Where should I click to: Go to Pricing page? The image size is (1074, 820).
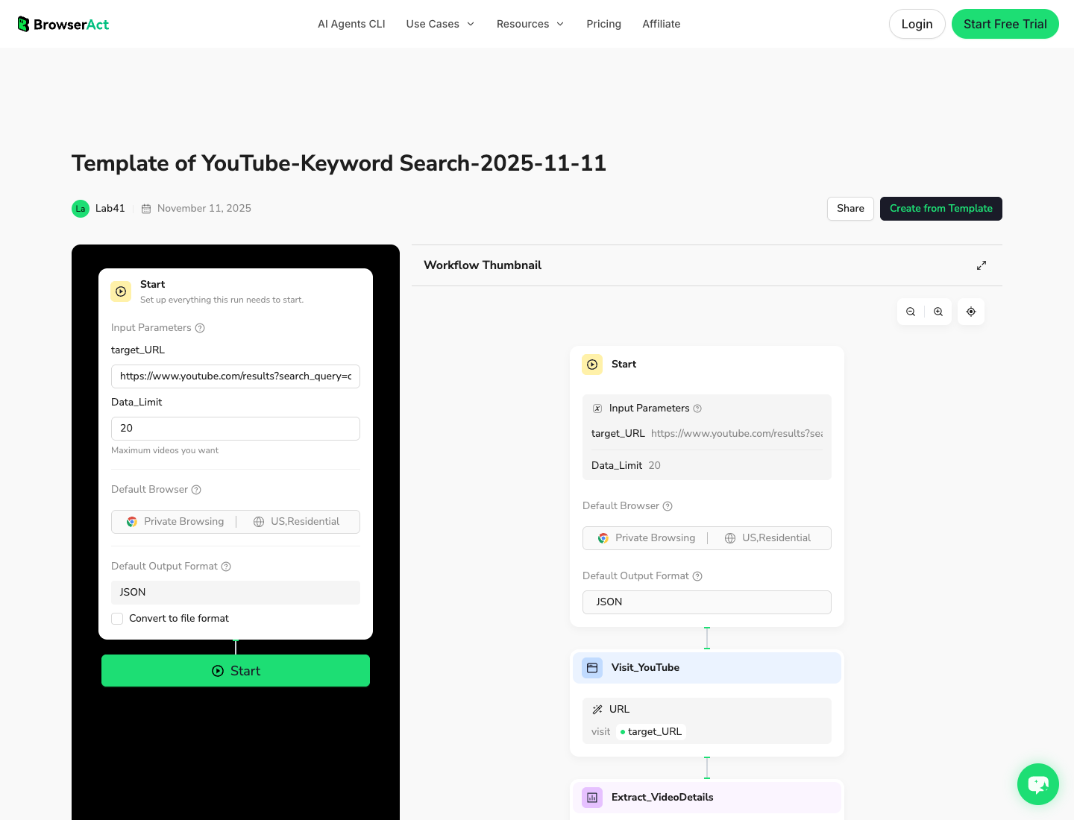click(603, 24)
